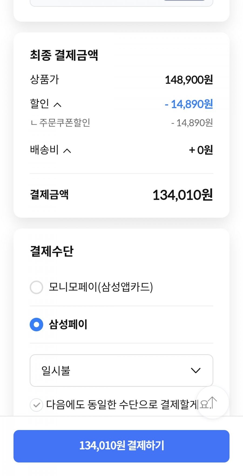Toggle the 다음에도 동일한 수단으로 결제할게요 checkbox
The image size is (243, 476).
(36, 405)
